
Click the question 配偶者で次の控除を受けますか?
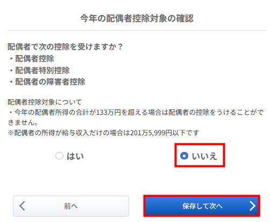coord(65,47)
